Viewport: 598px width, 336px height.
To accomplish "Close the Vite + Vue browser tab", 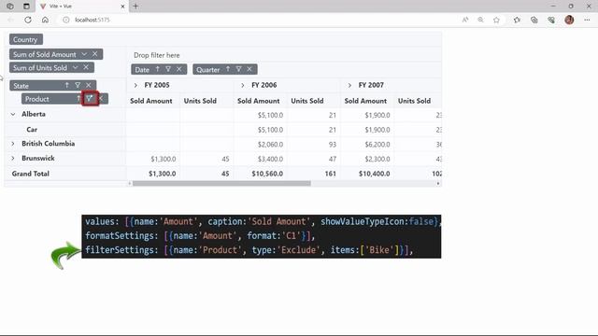I will point(122,7).
